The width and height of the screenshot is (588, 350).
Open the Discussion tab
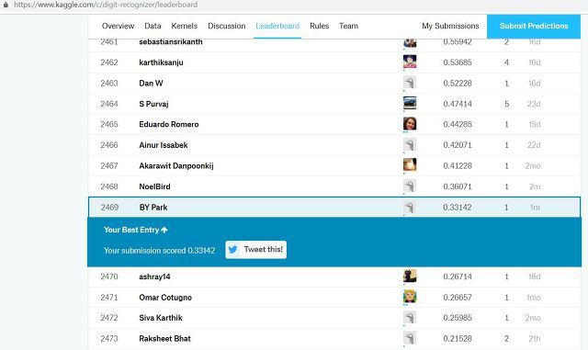pos(227,26)
